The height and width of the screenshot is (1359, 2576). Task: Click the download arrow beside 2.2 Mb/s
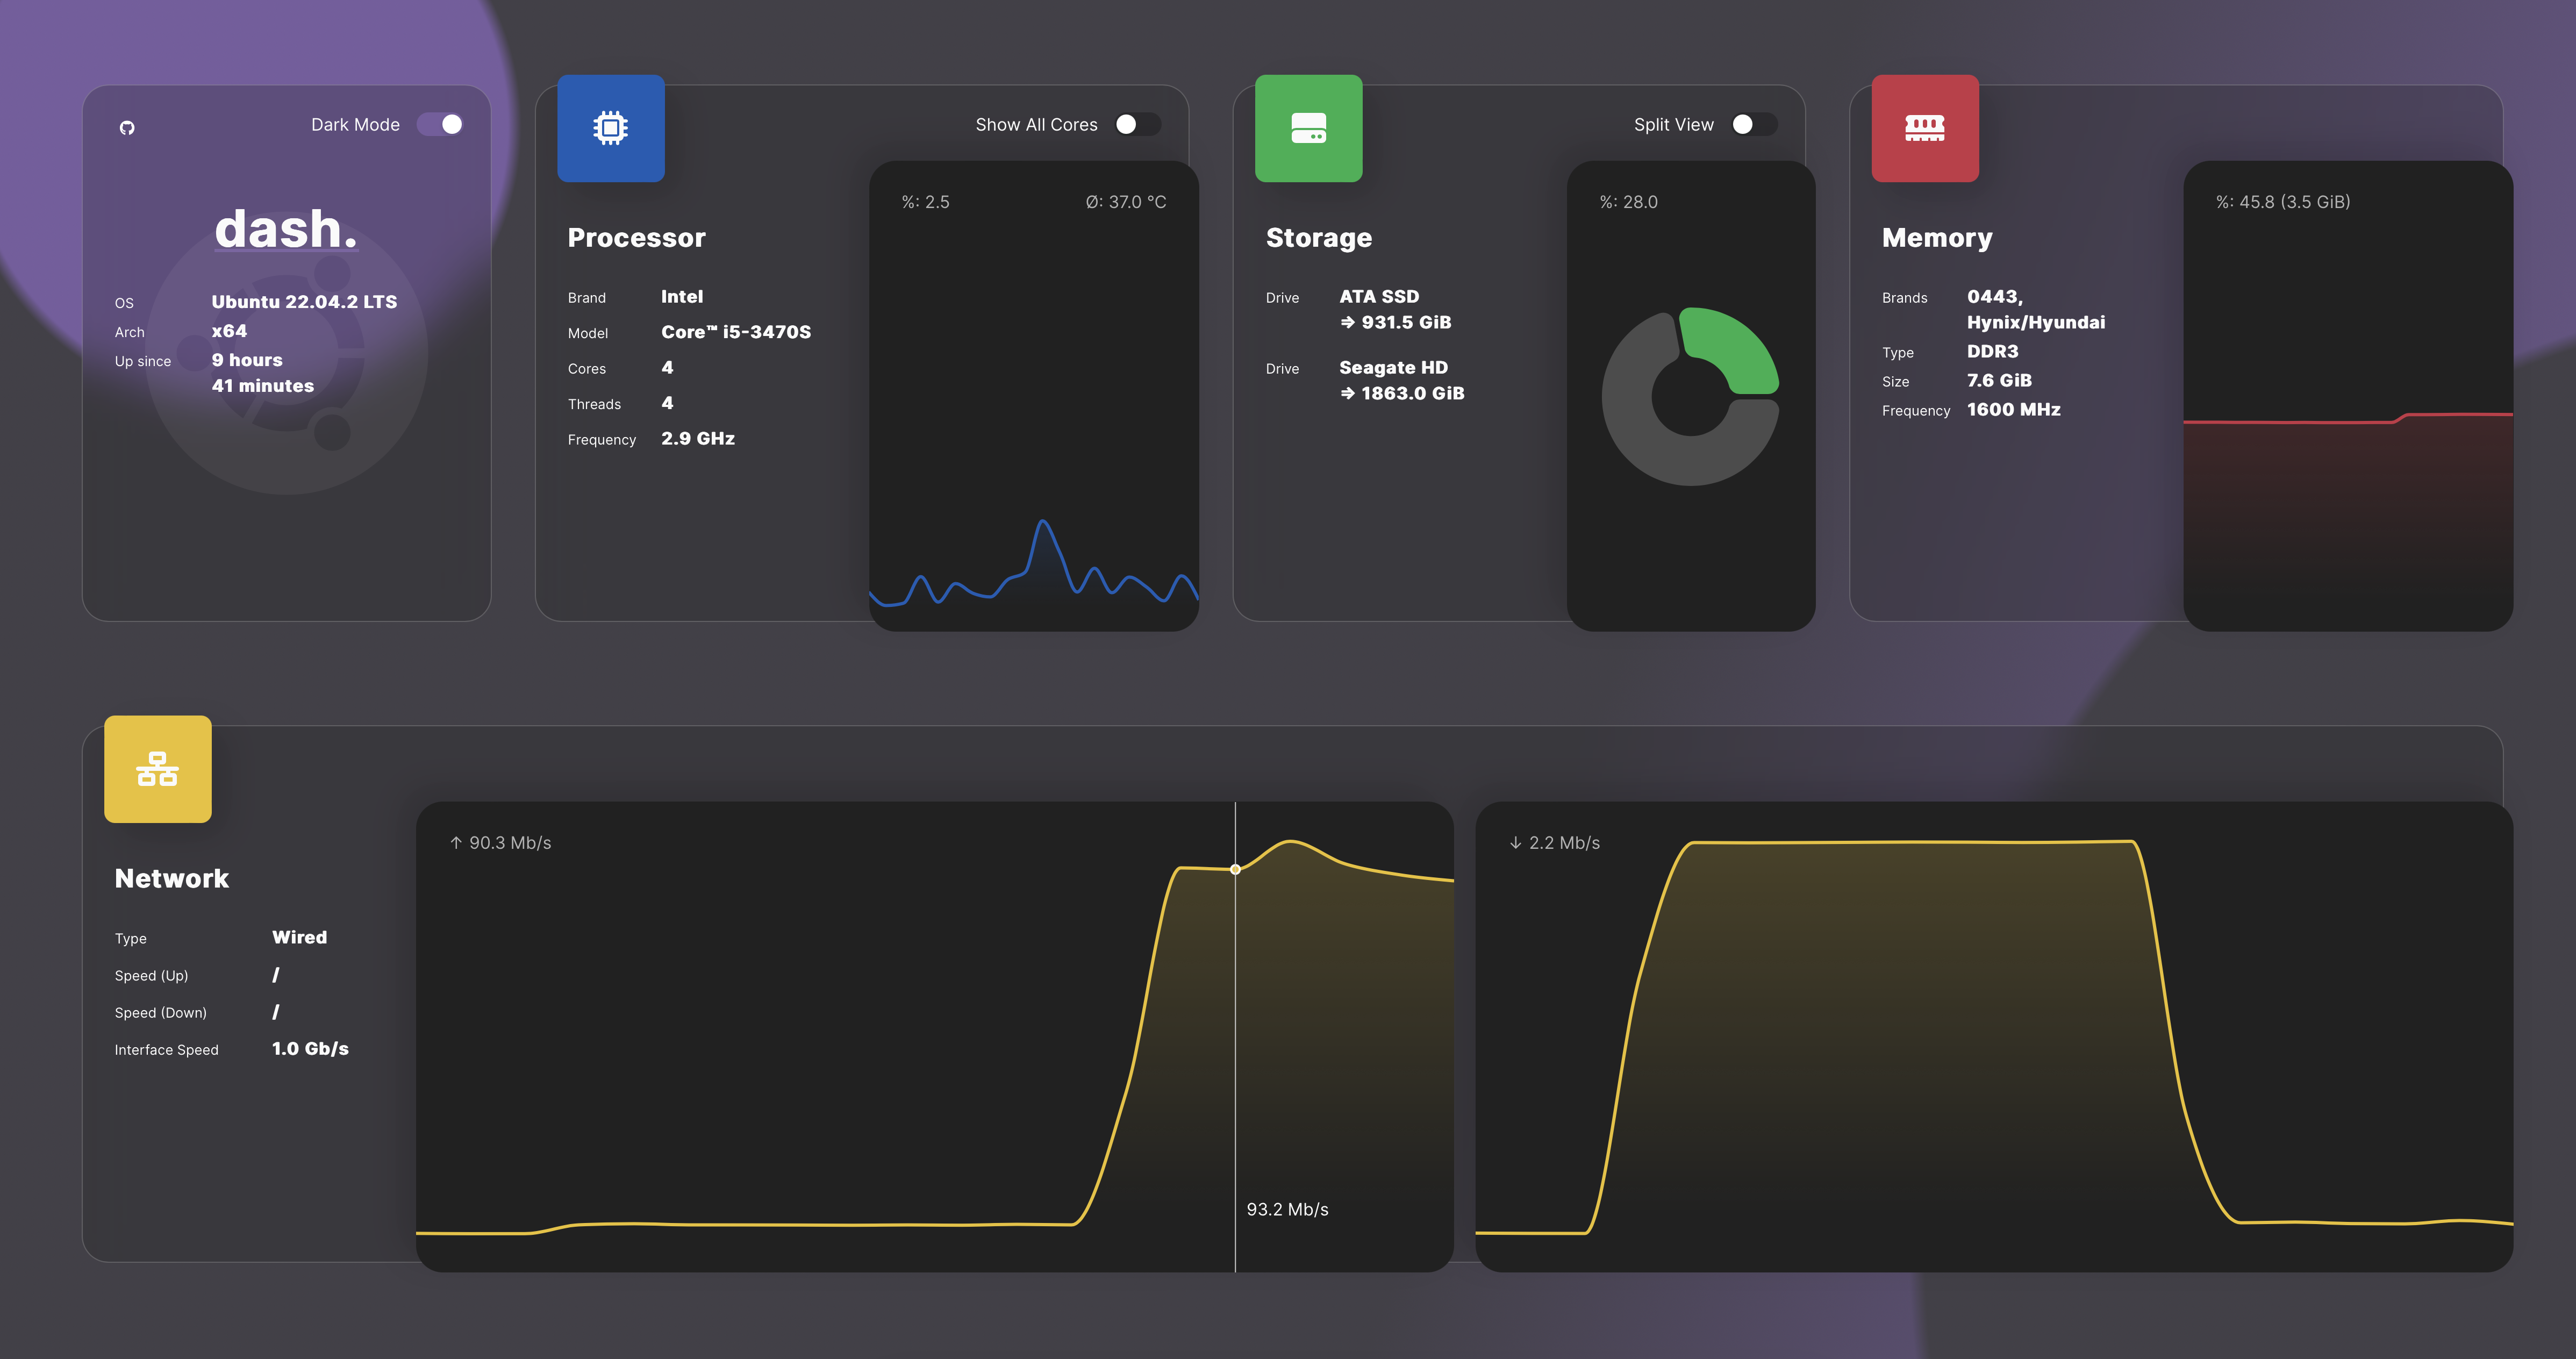[x=1515, y=843]
